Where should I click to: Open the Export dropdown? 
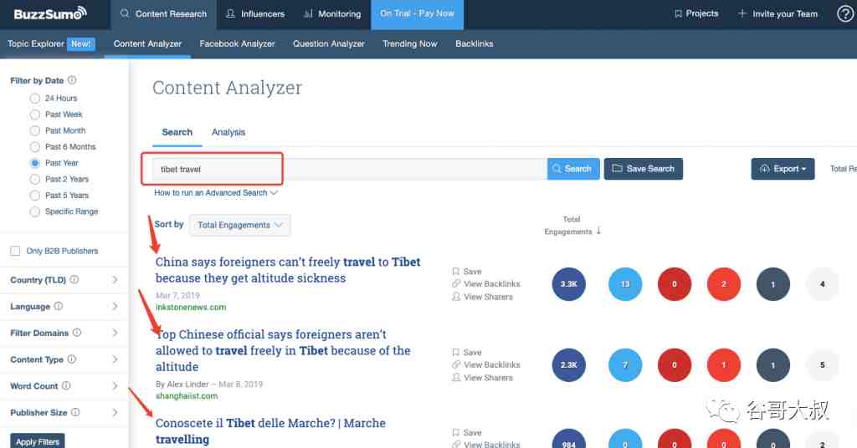(783, 169)
